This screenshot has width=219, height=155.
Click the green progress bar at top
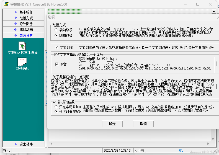click(65, 11)
